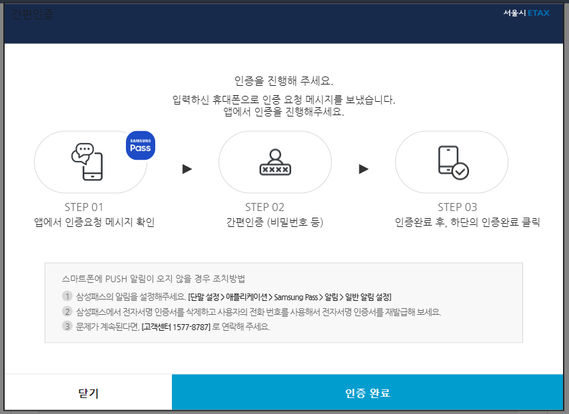Click the 간편인증 (비밀번호 등) text
This screenshot has height=414, width=569.
coord(275,222)
